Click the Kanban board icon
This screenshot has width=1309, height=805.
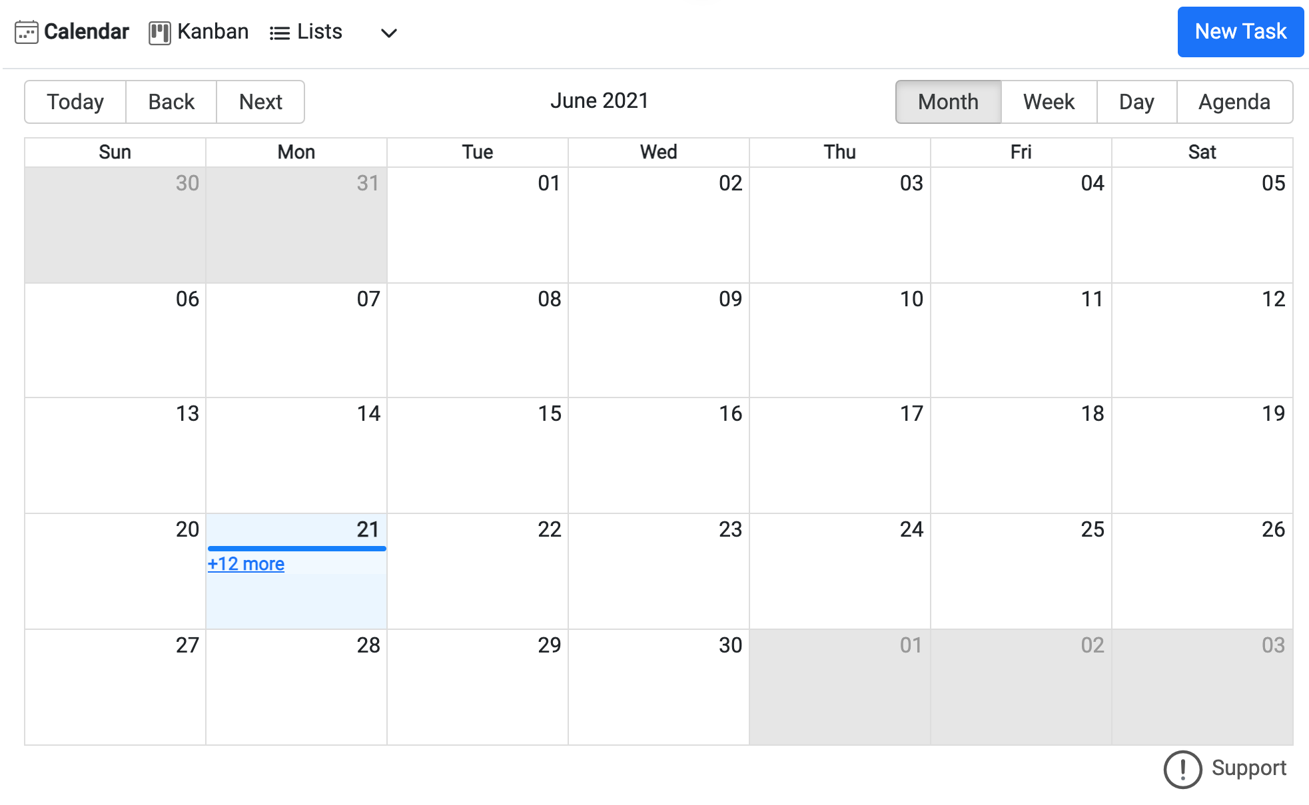pyautogui.click(x=159, y=33)
